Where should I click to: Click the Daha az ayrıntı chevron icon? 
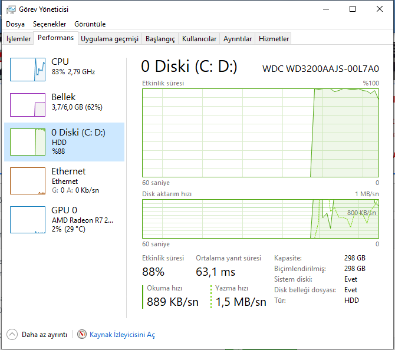(12, 335)
